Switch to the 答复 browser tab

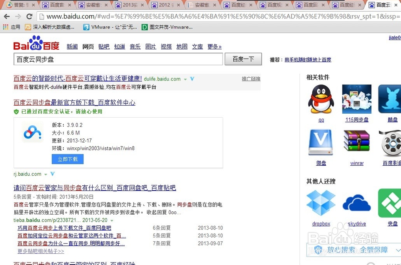point(20,4)
